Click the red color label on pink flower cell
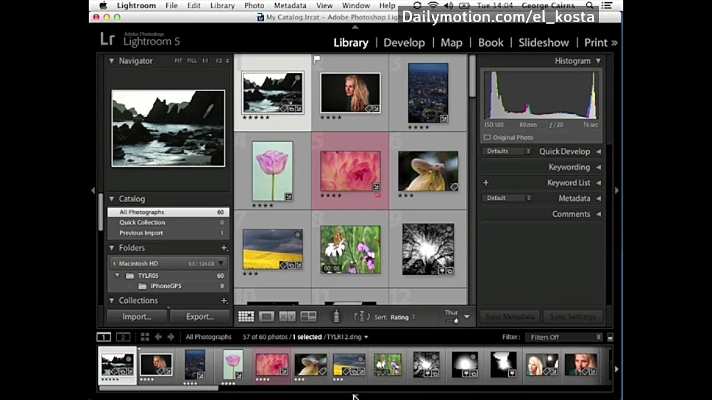 [x=378, y=196]
